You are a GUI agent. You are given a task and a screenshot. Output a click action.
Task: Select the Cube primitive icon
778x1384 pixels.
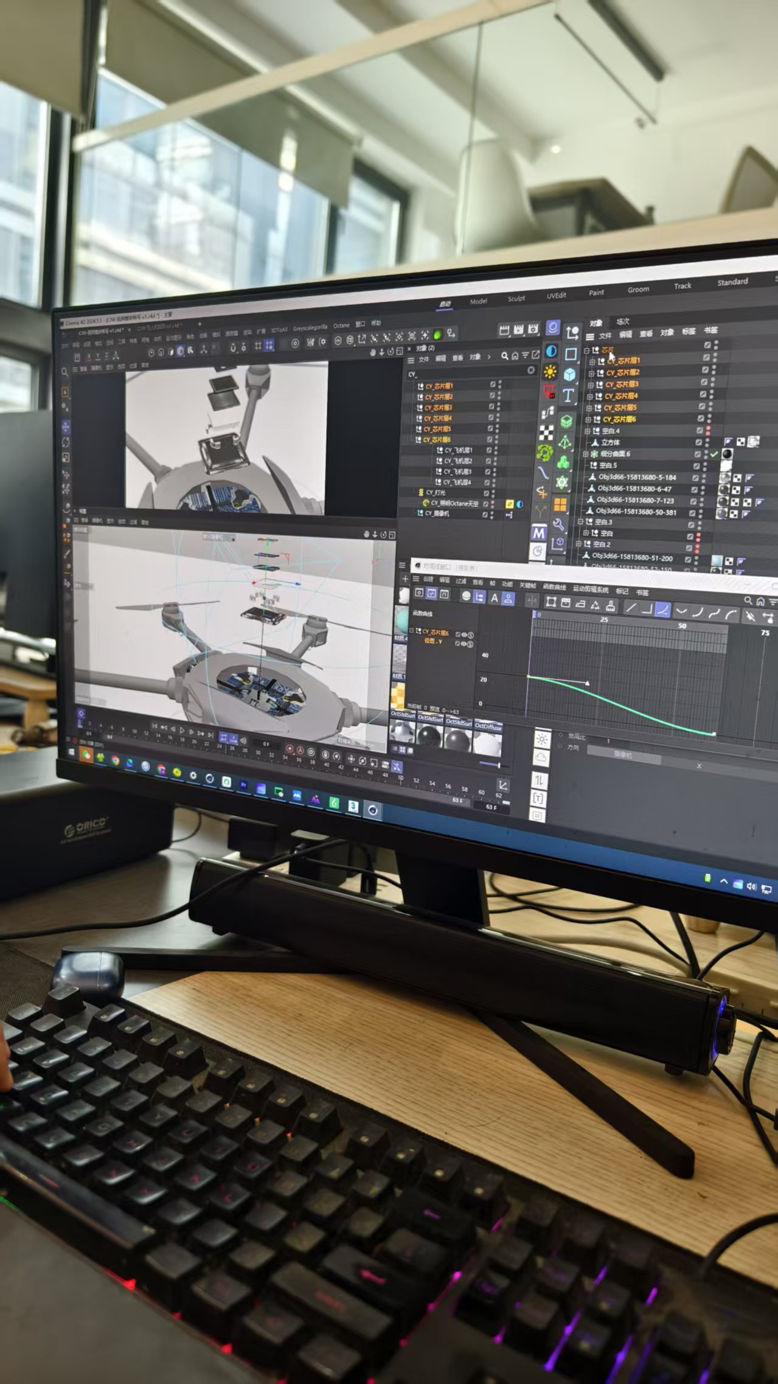pos(569,374)
